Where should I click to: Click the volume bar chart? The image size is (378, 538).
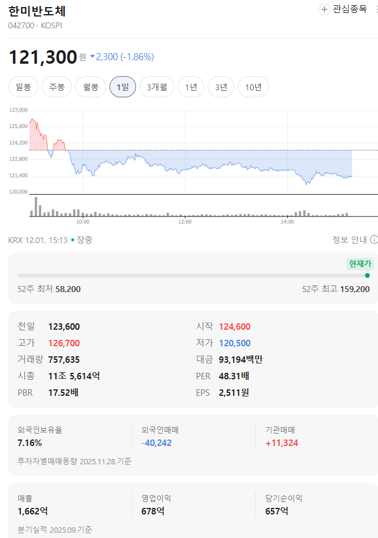pyautogui.click(x=191, y=206)
